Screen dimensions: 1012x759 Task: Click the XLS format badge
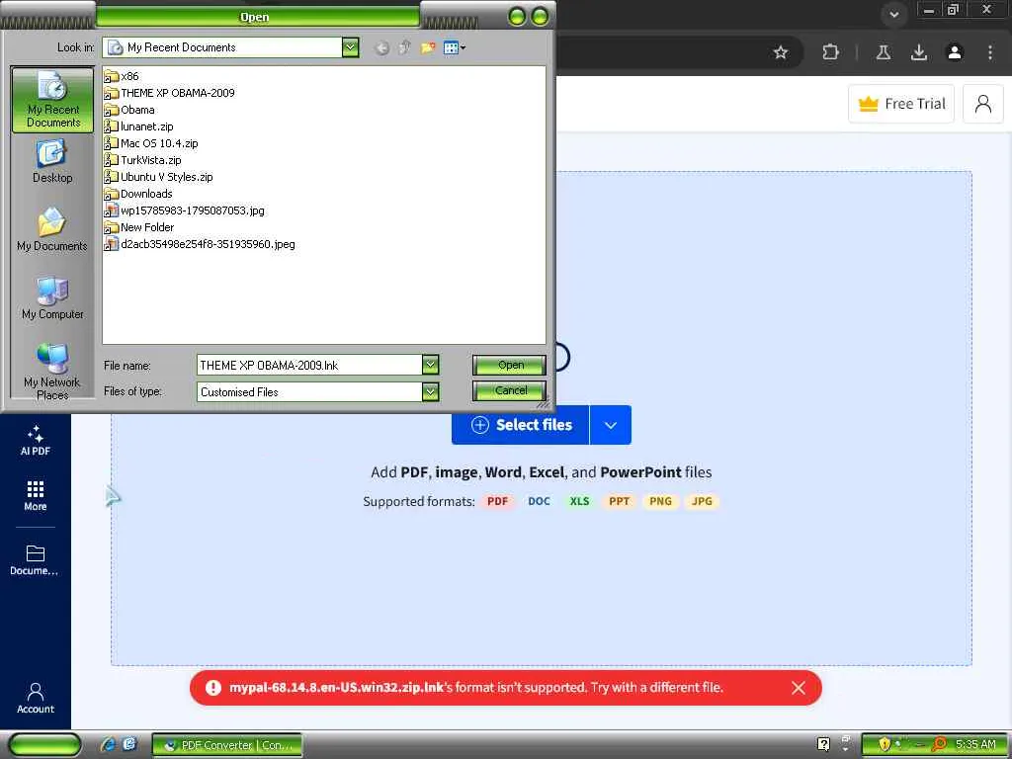point(579,501)
